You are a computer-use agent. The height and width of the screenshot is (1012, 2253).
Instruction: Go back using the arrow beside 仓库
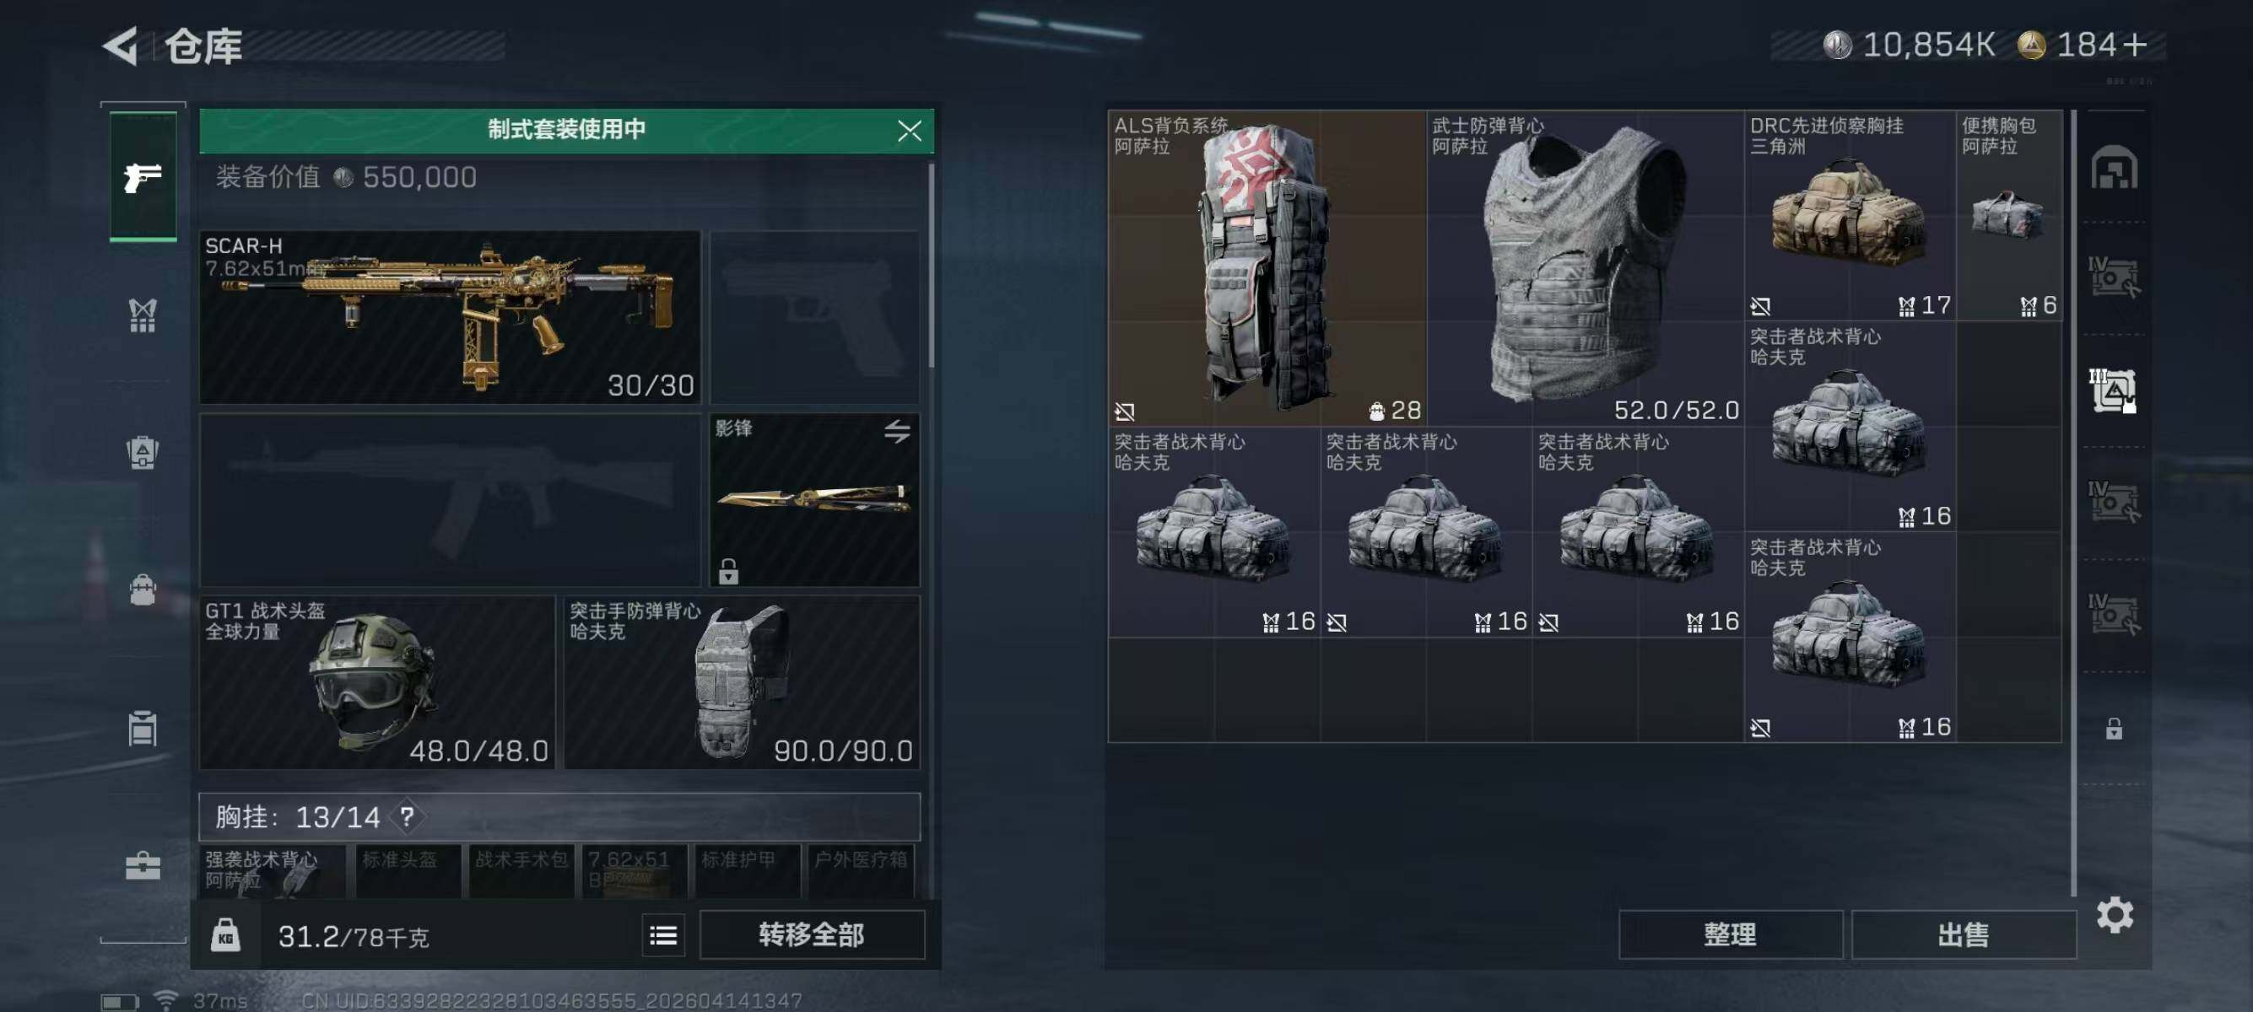click(x=121, y=46)
